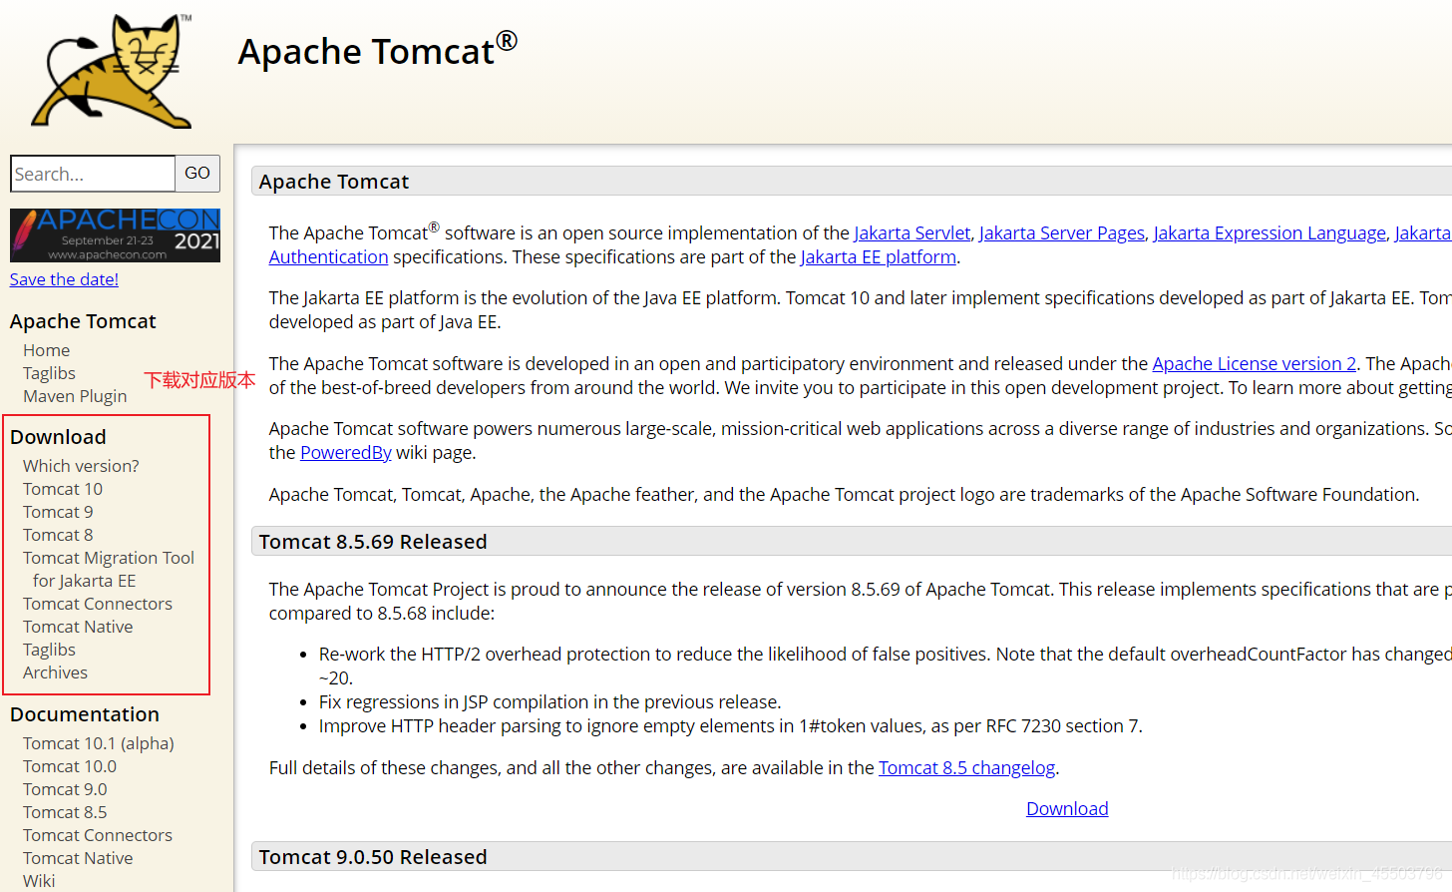Click the 'Apache Tomcat' sidebar heading
This screenshot has width=1452, height=892.
point(83,321)
